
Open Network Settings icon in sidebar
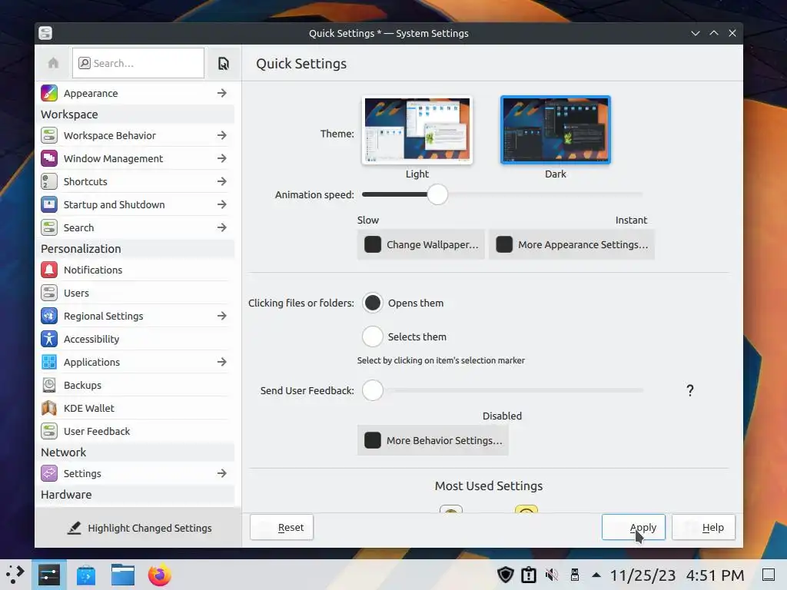[x=49, y=473]
